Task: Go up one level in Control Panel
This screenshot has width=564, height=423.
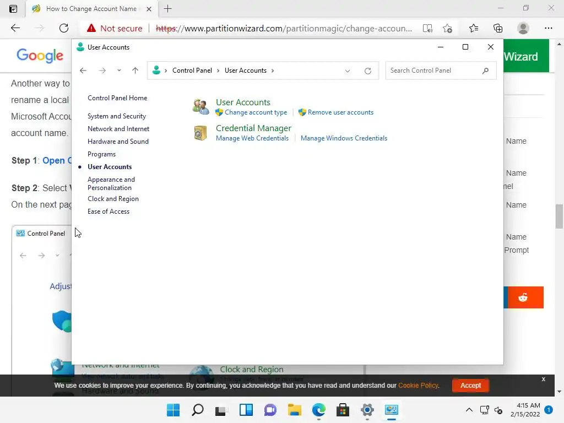Action: click(135, 70)
